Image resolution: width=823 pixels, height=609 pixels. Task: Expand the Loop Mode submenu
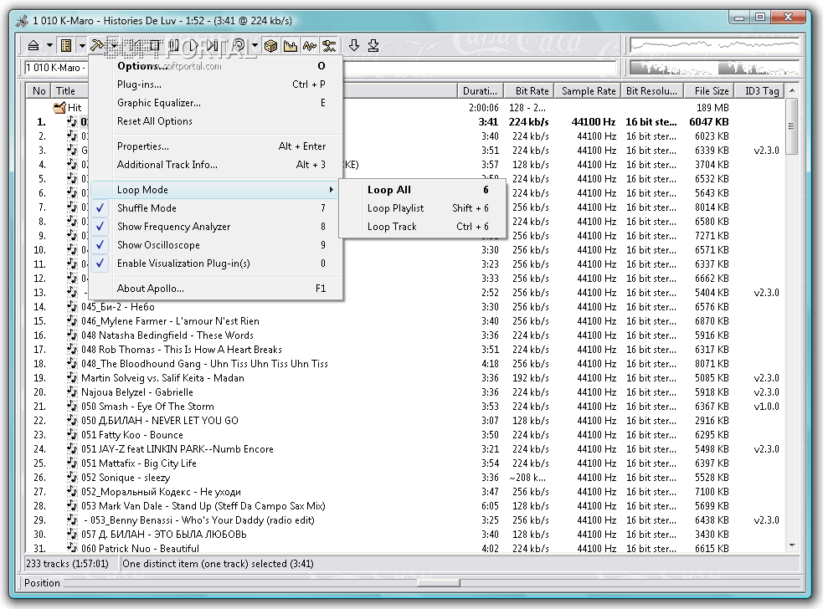216,190
